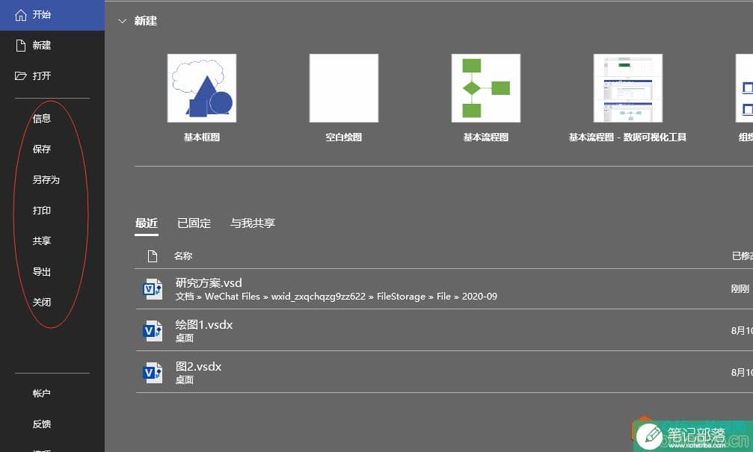The image size is (753, 452).
Task: Click the 桌面 location under 图2.vsdx
Action: pyautogui.click(x=185, y=380)
